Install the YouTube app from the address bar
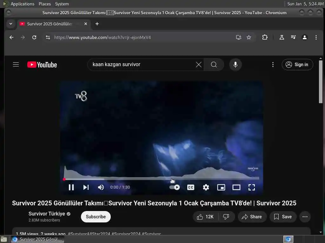The height and width of the screenshot is (243, 325). 239,37
